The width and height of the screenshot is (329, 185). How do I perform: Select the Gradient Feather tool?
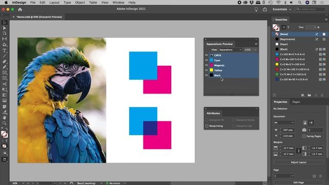tap(5, 101)
